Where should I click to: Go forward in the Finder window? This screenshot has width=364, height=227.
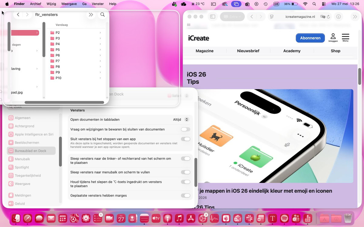tap(27, 15)
